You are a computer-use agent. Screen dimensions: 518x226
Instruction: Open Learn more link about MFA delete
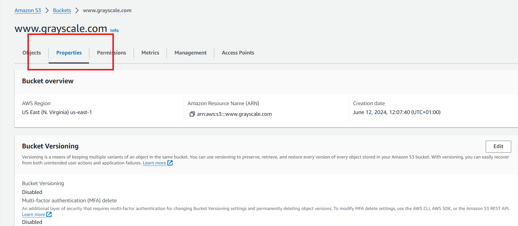point(34,214)
